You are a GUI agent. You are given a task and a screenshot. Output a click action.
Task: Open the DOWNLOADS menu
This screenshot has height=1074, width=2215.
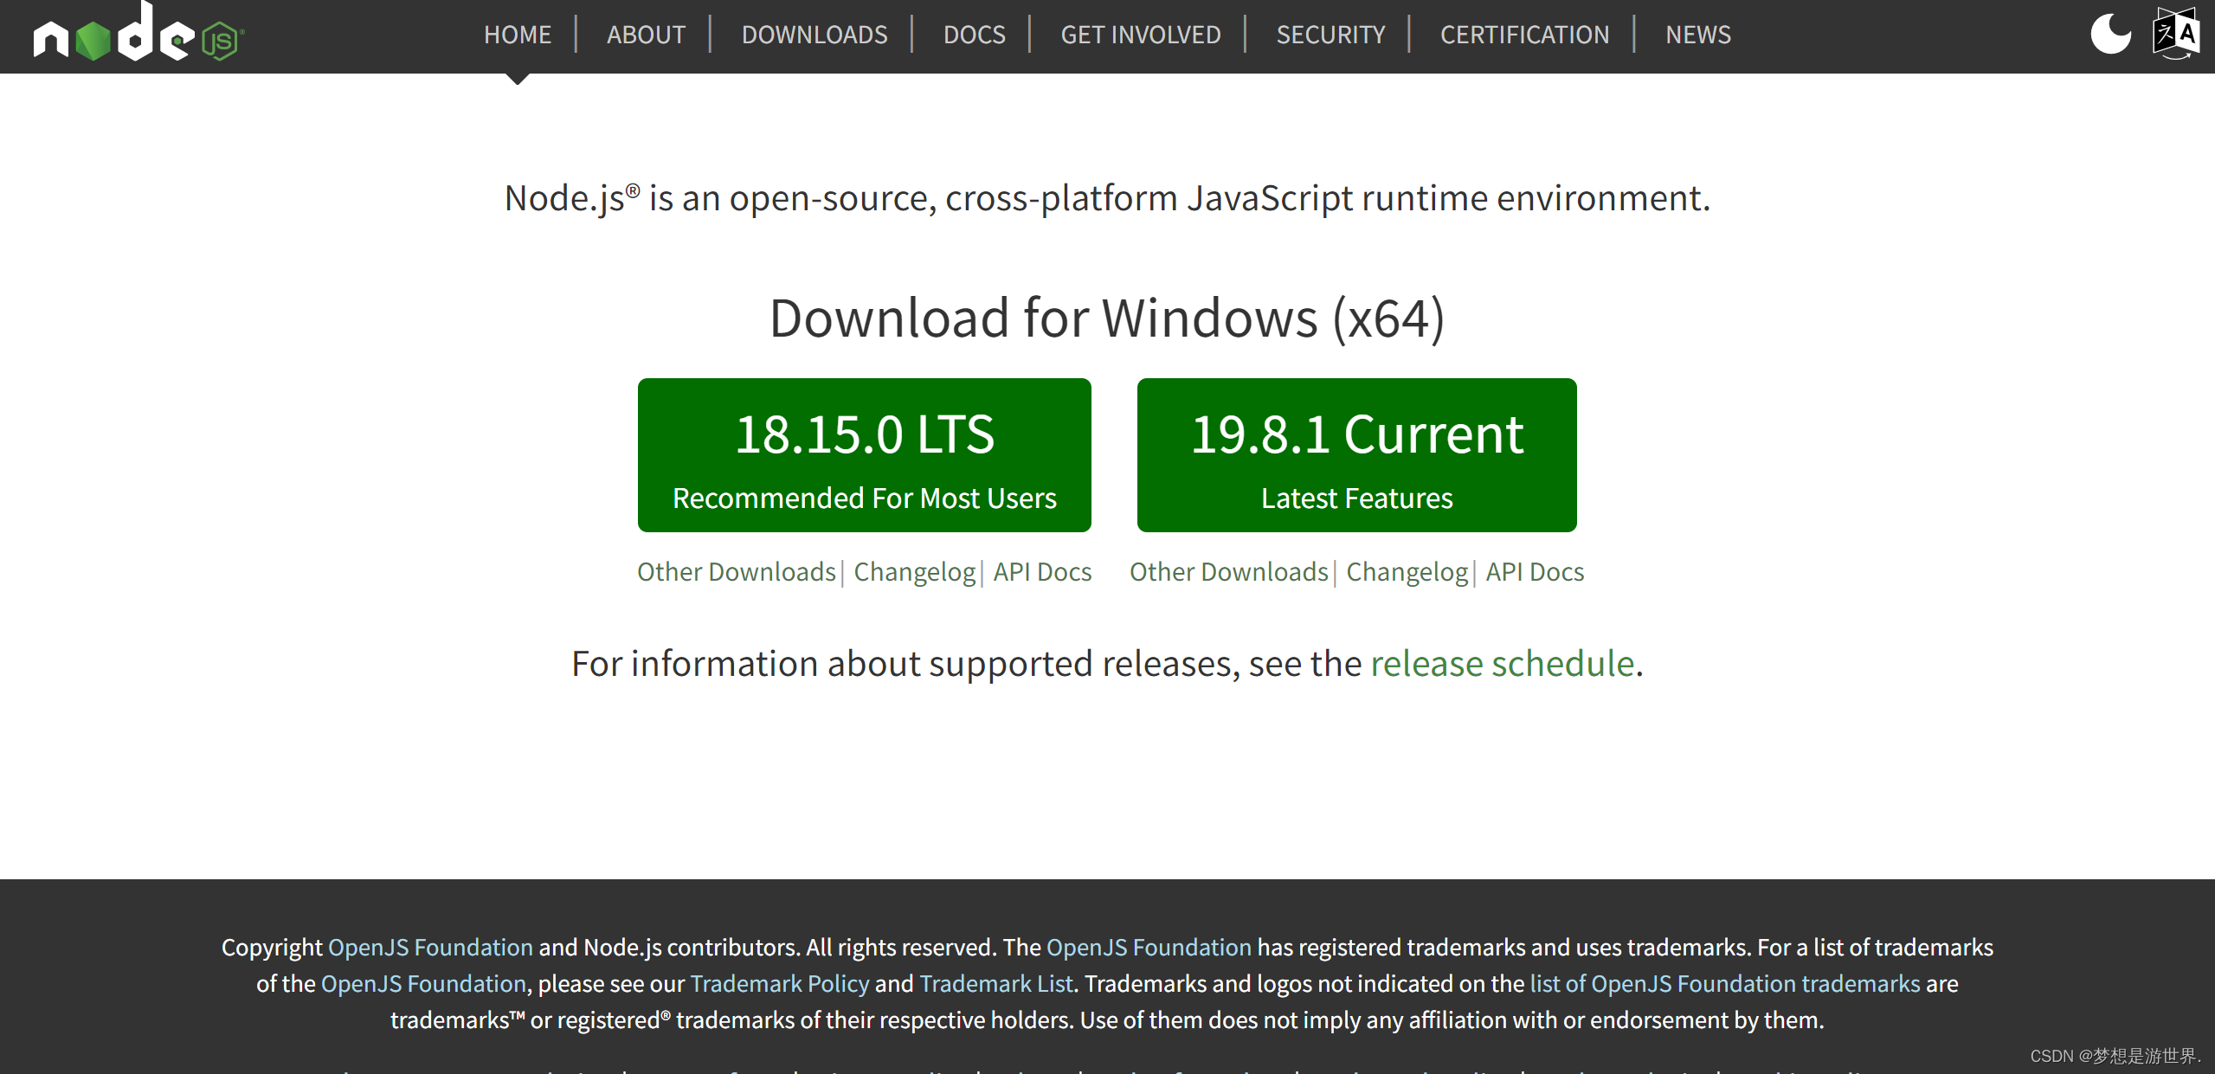(814, 34)
